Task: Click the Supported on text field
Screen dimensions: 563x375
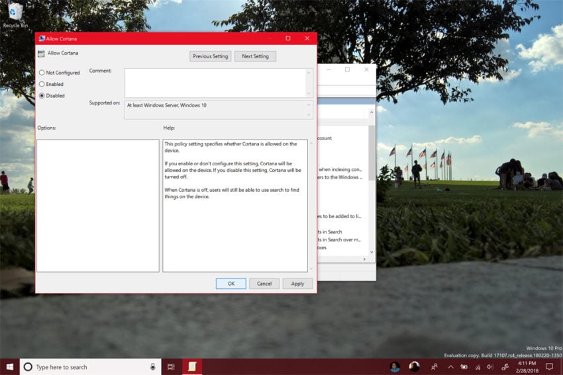Action: (x=215, y=110)
